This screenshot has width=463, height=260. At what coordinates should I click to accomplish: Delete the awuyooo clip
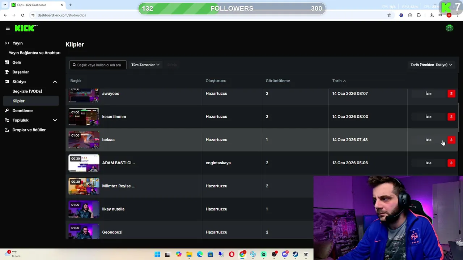(451, 94)
